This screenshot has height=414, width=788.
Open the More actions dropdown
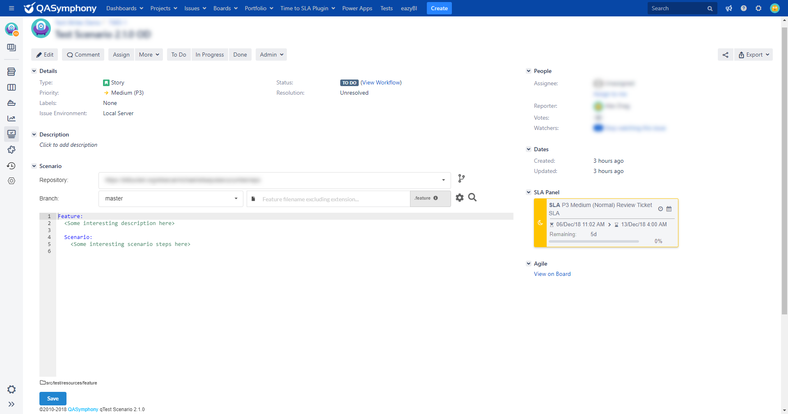click(149, 55)
